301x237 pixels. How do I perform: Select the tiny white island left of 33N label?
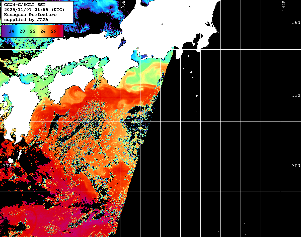click(x=197, y=95)
